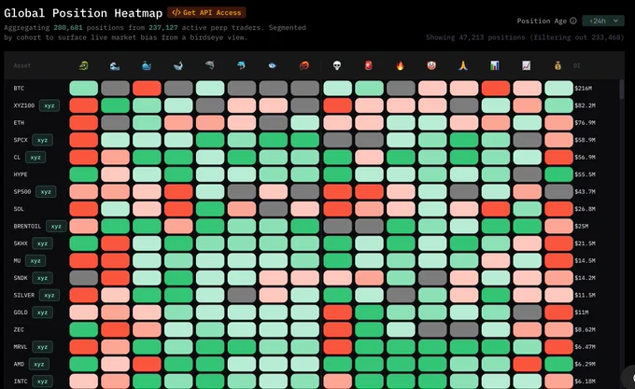Click the xyz tag next to MRVL
The width and height of the screenshot is (635, 389).
coord(43,347)
